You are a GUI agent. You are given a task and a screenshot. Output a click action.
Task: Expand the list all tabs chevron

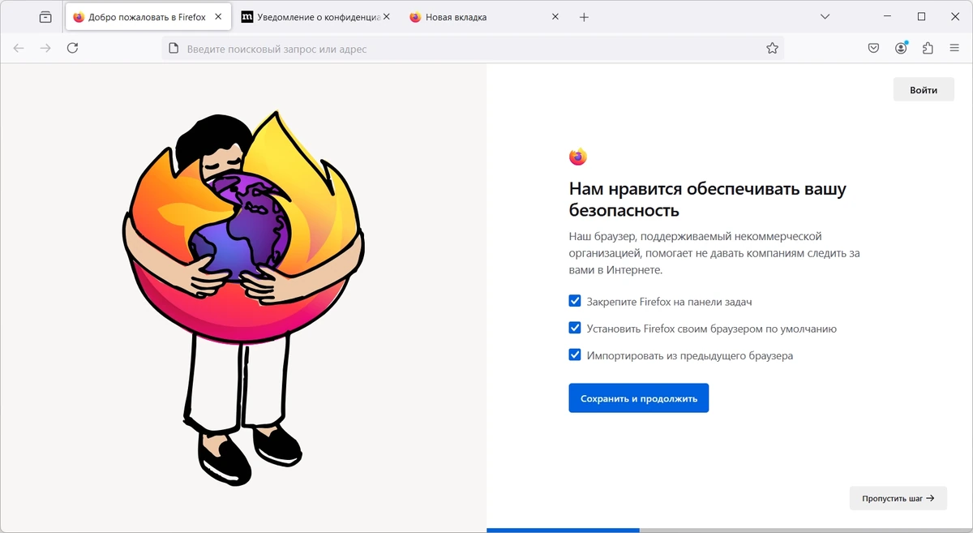point(825,17)
